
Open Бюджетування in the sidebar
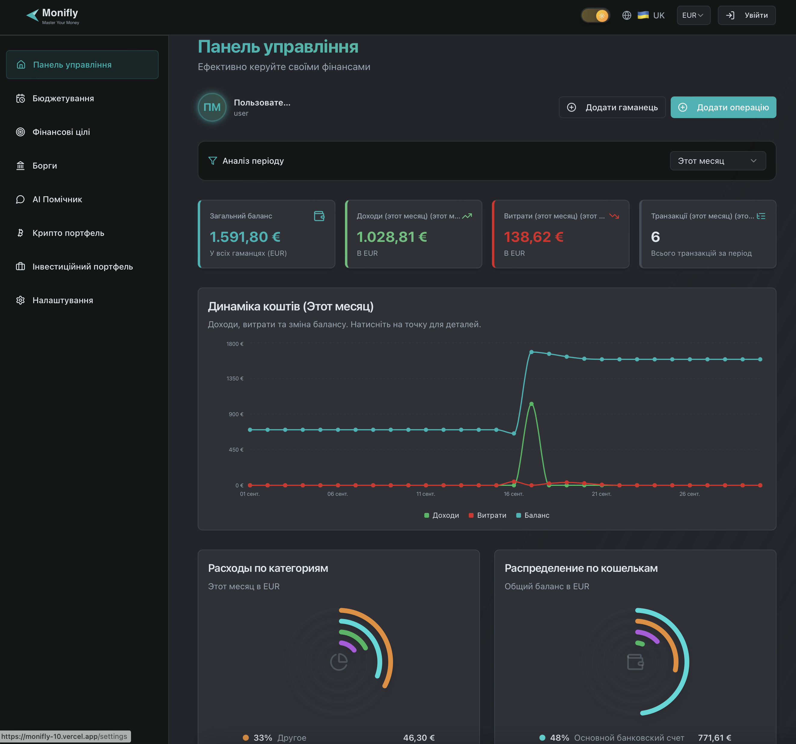click(63, 99)
